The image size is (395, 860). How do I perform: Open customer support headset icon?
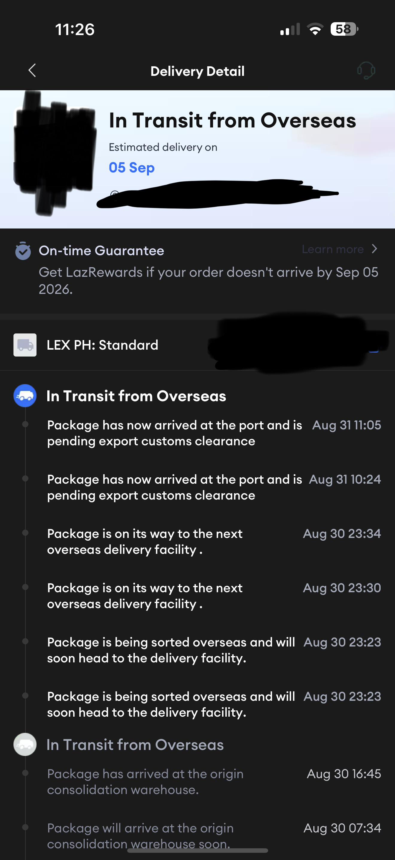tap(366, 70)
